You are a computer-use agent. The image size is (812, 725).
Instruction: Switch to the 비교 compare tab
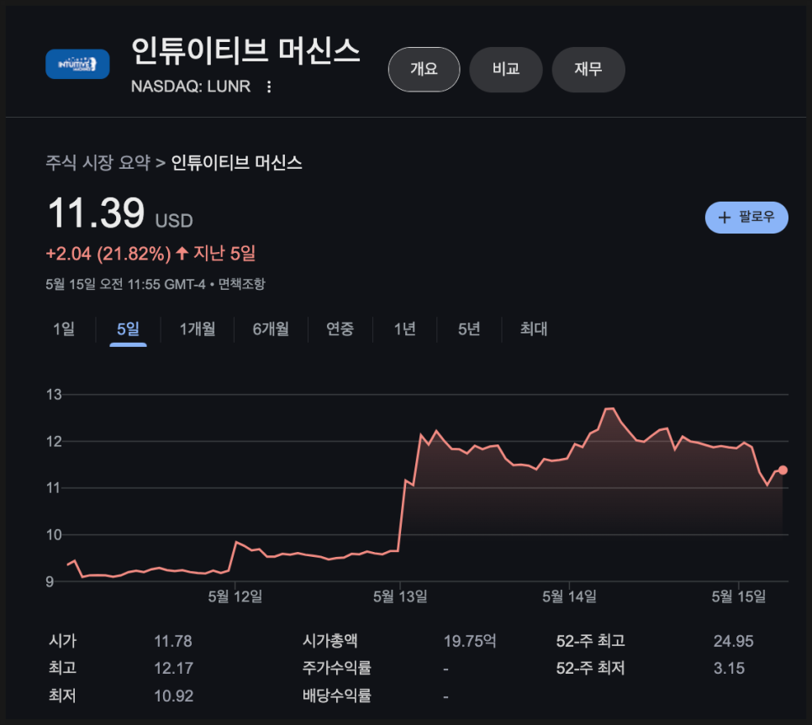tap(505, 70)
